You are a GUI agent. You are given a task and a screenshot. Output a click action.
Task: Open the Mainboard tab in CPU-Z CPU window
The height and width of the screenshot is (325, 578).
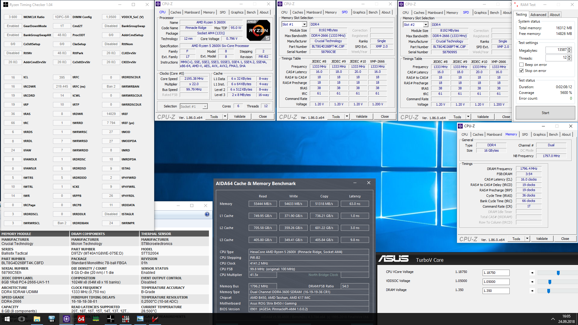click(192, 12)
